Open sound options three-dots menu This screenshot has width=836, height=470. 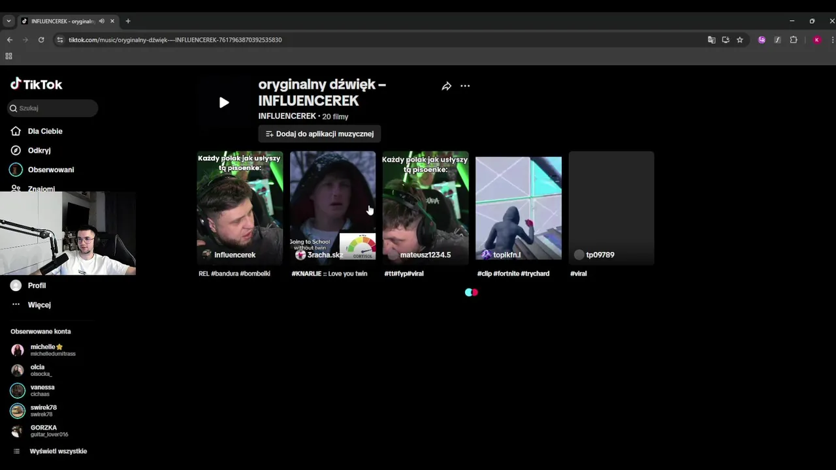(x=465, y=86)
